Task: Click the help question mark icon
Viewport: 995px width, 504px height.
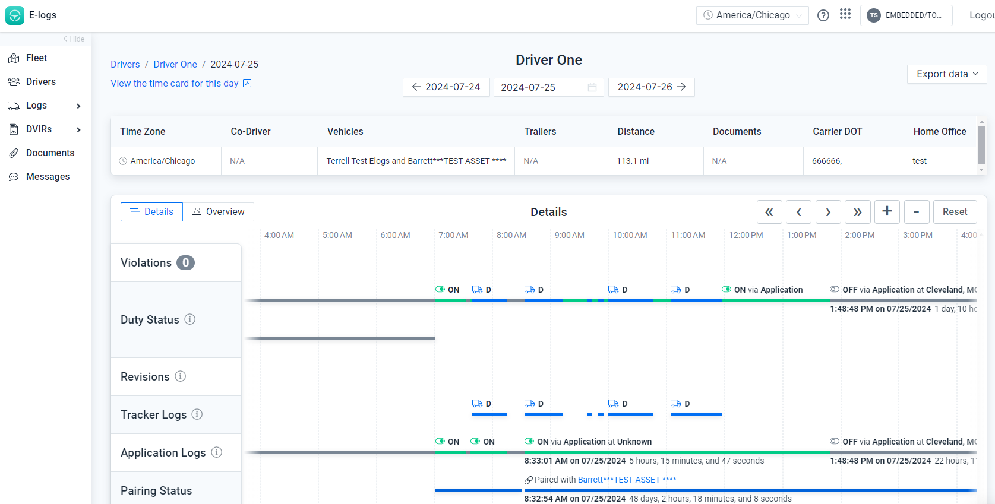Action: (823, 15)
